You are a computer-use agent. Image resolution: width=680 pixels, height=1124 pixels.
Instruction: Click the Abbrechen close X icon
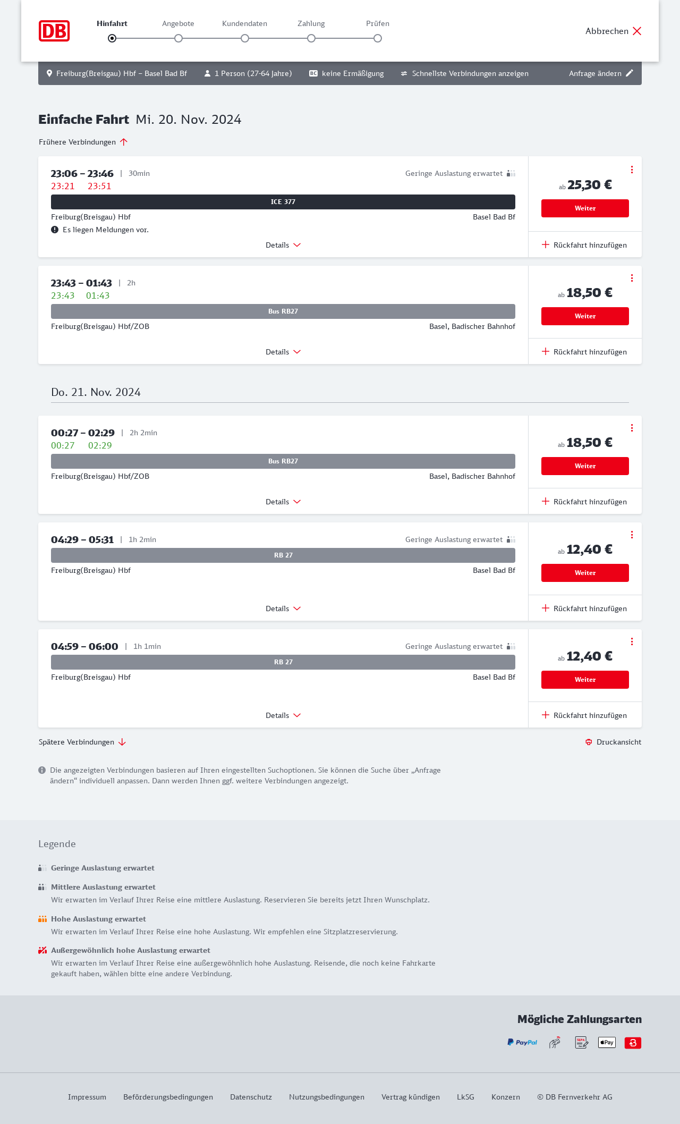[637, 31]
